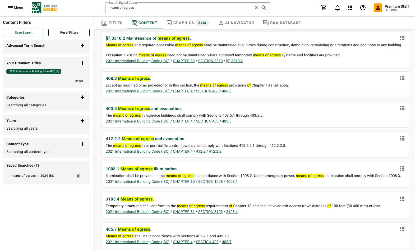Select the Content tab
415x250 pixels.
(144, 23)
